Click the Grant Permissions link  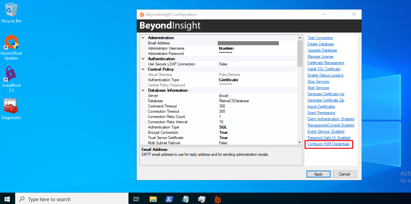pos(321,113)
